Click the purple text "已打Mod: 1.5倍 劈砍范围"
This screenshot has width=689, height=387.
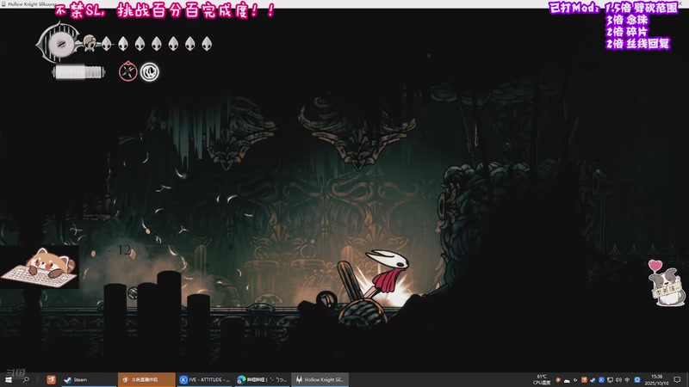click(x=614, y=8)
